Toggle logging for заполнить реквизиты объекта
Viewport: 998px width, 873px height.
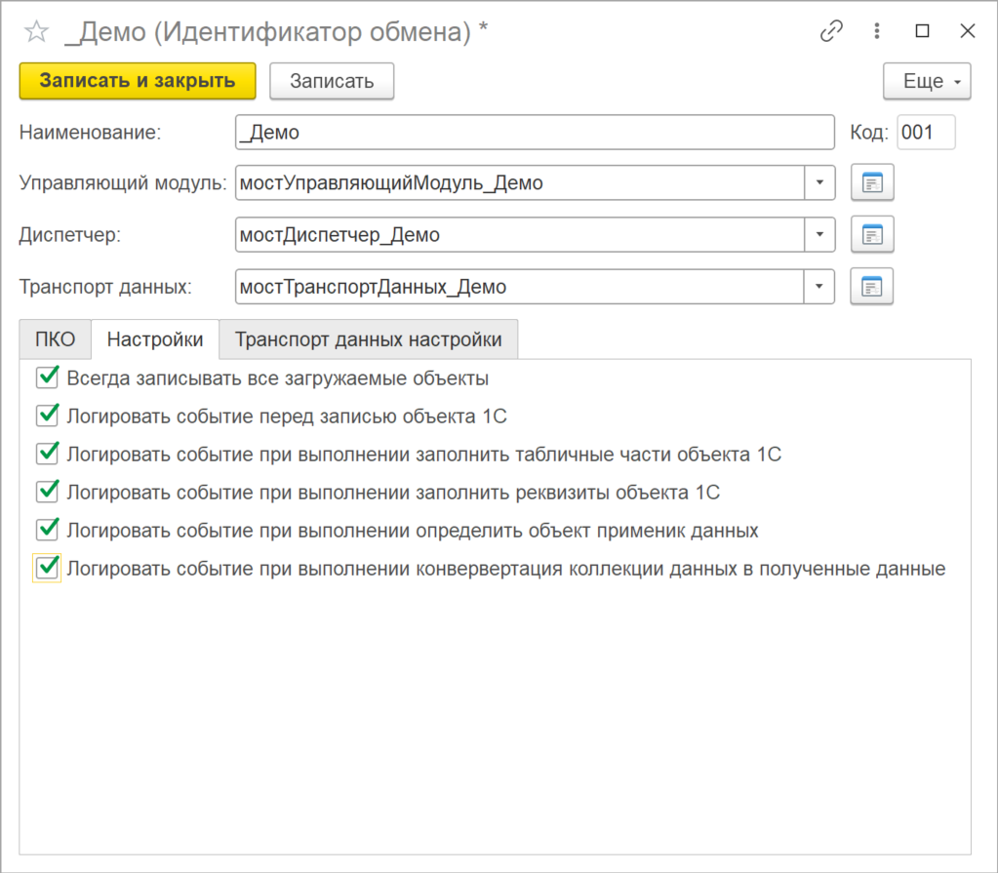tap(48, 492)
